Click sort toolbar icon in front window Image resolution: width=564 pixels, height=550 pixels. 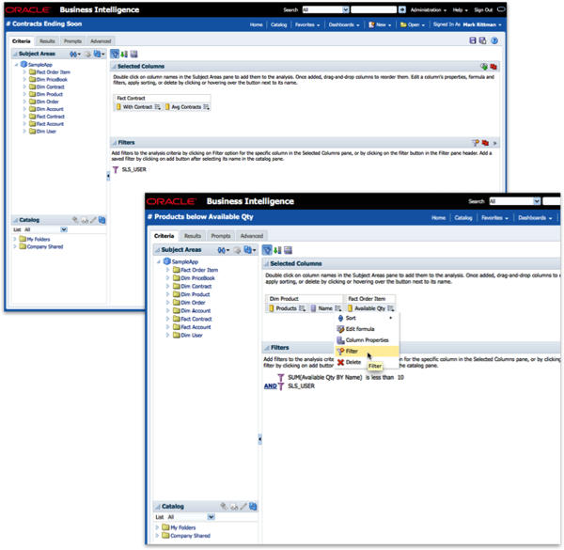click(x=277, y=250)
